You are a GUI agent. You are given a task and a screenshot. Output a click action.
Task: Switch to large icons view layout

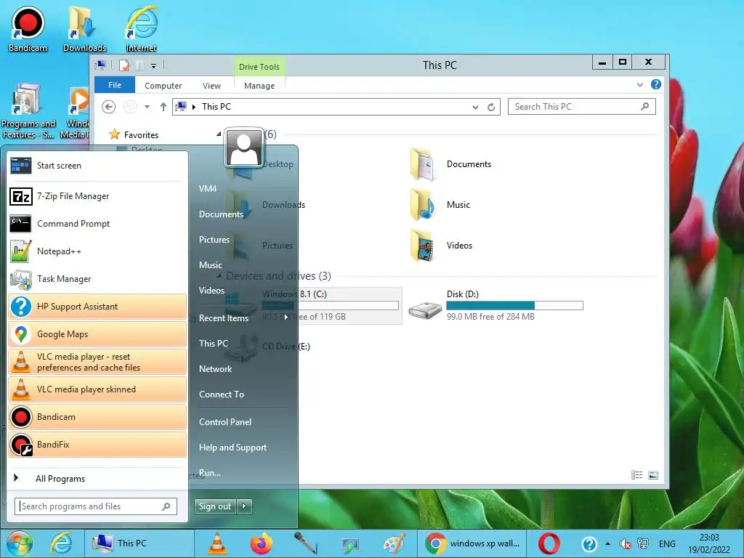pyautogui.click(x=653, y=475)
